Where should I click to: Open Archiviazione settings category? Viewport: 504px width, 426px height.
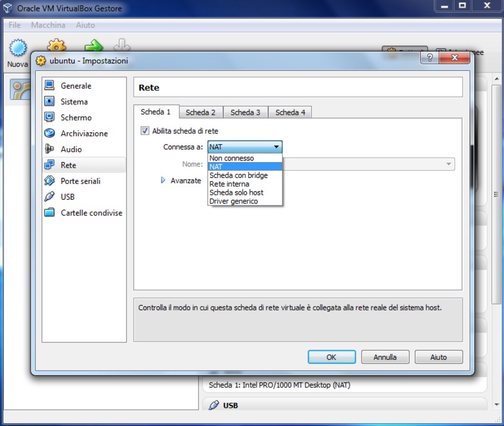(84, 133)
